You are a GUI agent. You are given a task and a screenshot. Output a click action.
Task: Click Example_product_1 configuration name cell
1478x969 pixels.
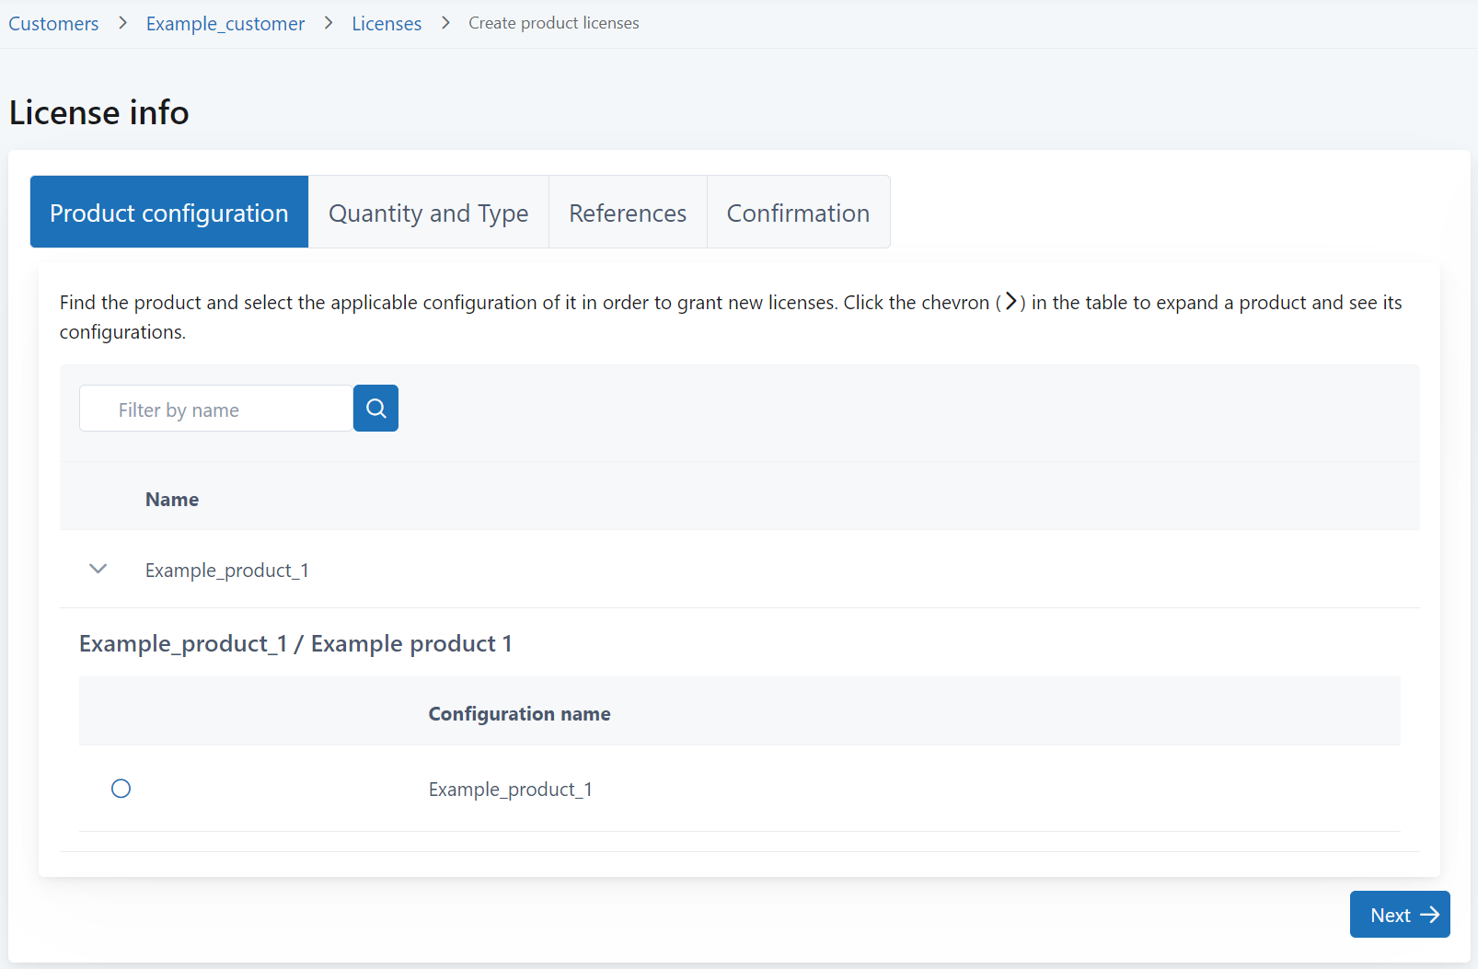511,790
